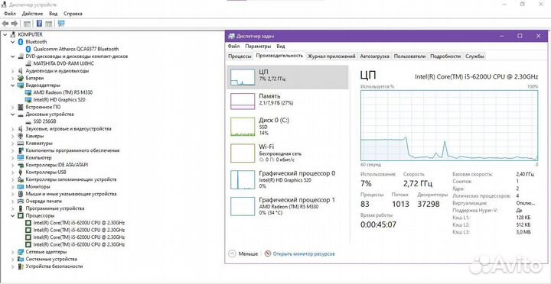Select the Графический процессор 0 entry
The width and height of the screenshot is (551, 284).
coord(288,179)
